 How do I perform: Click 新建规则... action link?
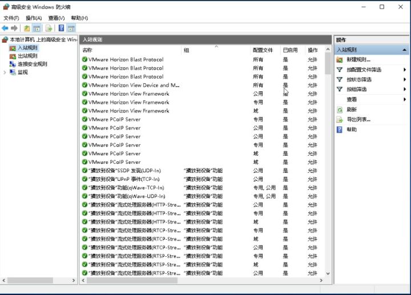tap(358, 60)
